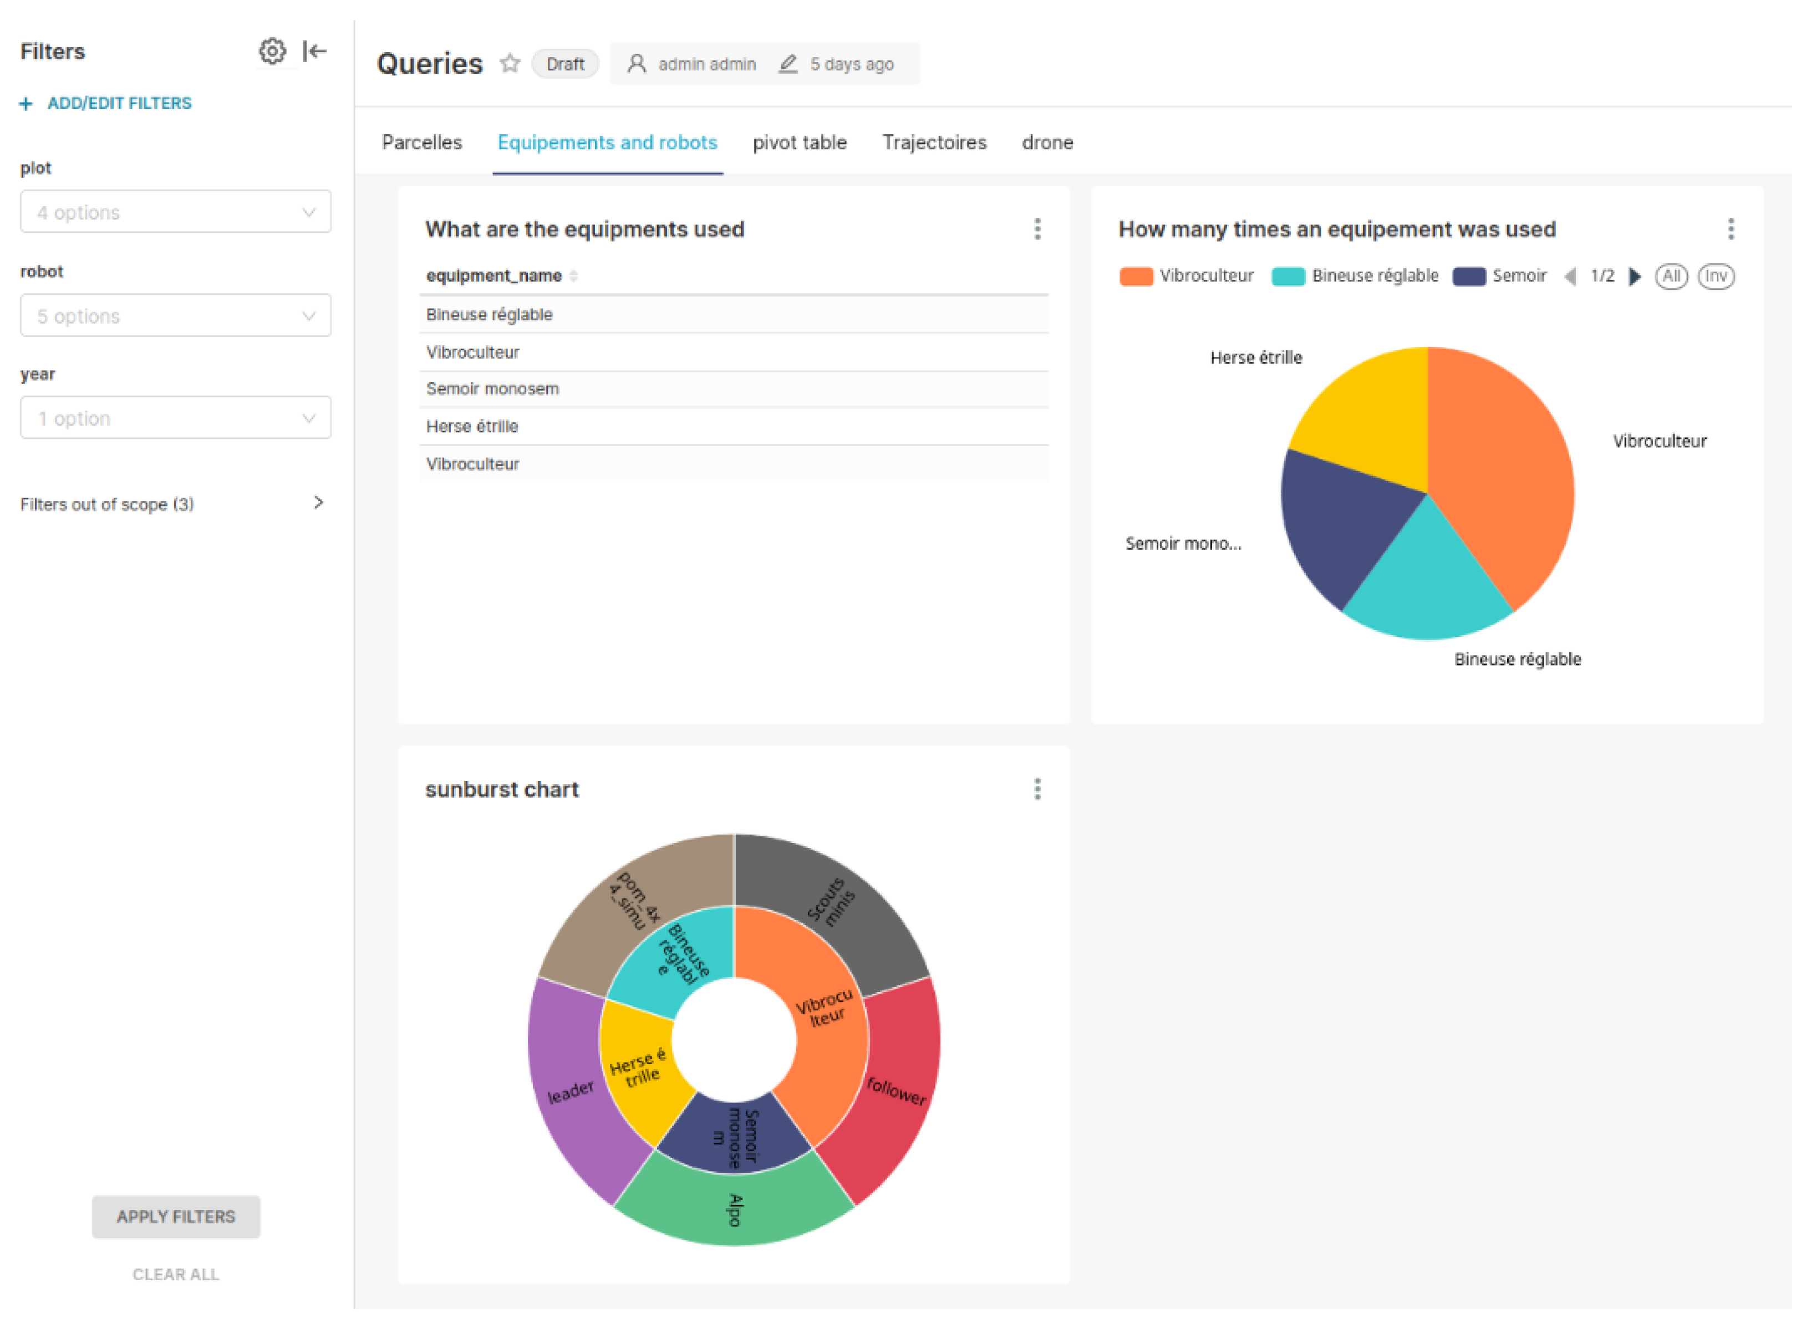Go to next legend page arrow
The height and width of the screenshot is (1329, 1811).
coord(1634,277)
